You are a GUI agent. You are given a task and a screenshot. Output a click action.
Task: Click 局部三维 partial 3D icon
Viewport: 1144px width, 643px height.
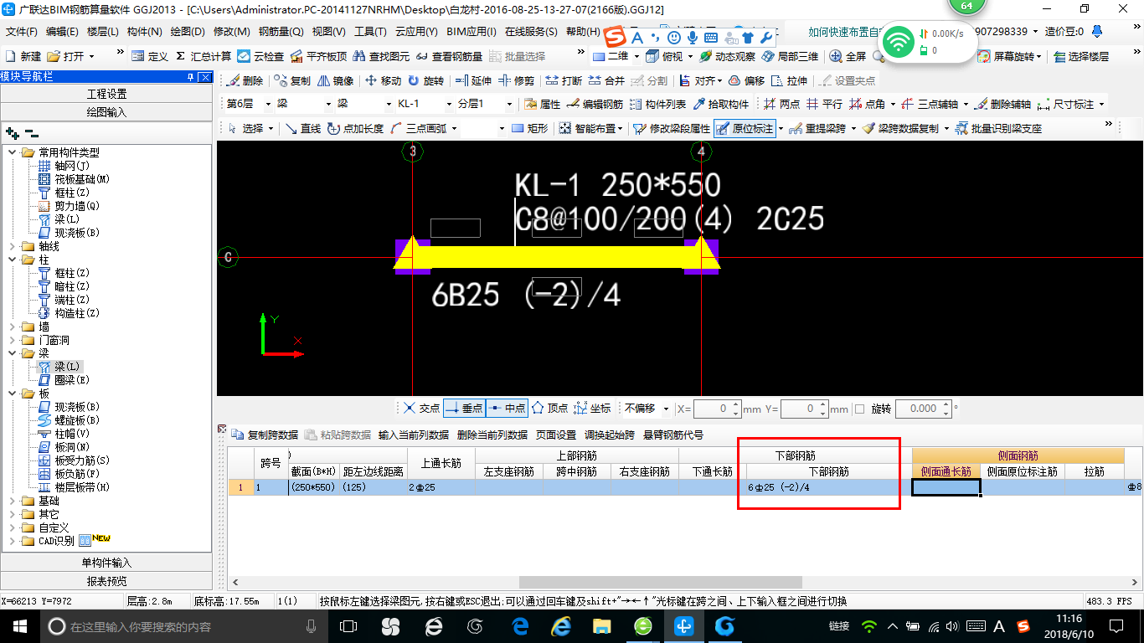[x=790, y=56]
